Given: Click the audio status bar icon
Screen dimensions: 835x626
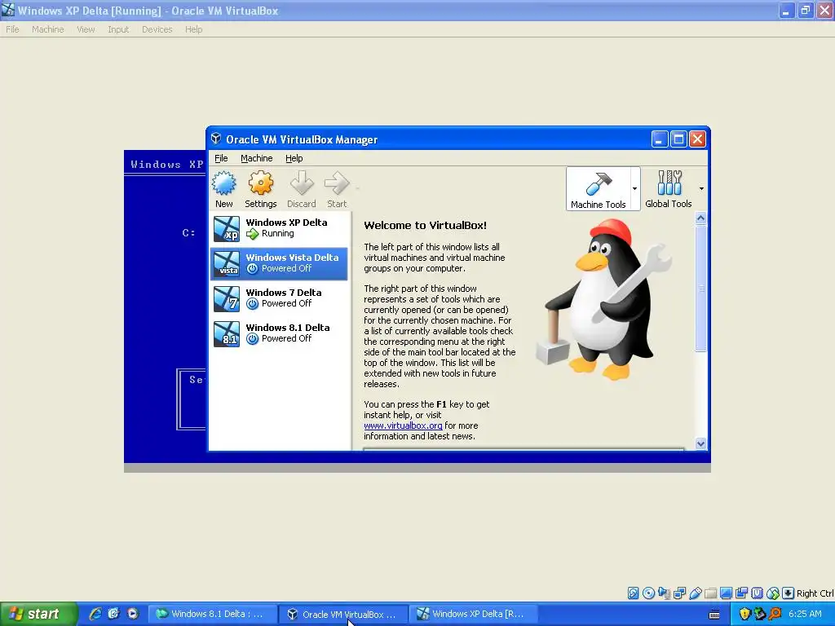Looking at the screenshot, I should (x=664, y=593).
